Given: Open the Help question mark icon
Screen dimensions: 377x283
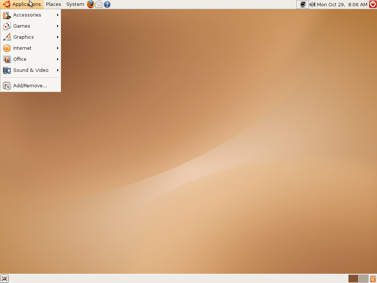Looking at the screenshot, I should [x=107, y=4].
